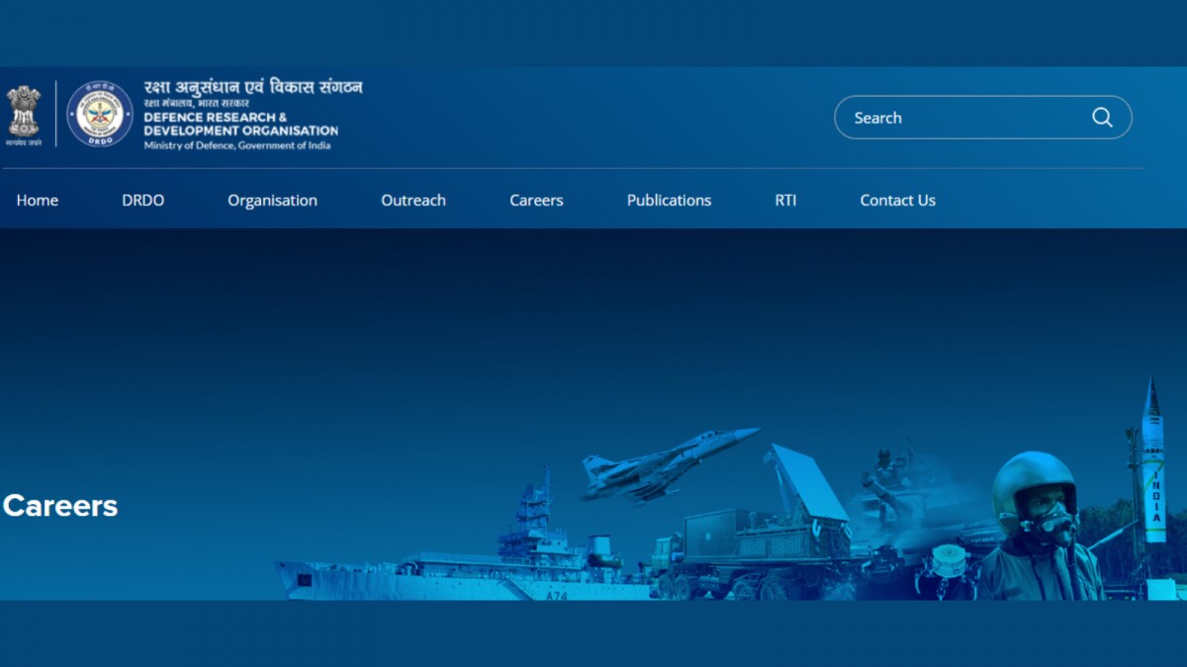
Task: Open the Home menu item
Action: click(38, 200)
